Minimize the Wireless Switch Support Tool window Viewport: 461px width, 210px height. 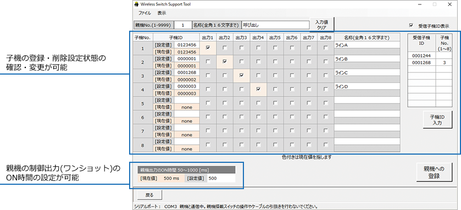point(419,4)
